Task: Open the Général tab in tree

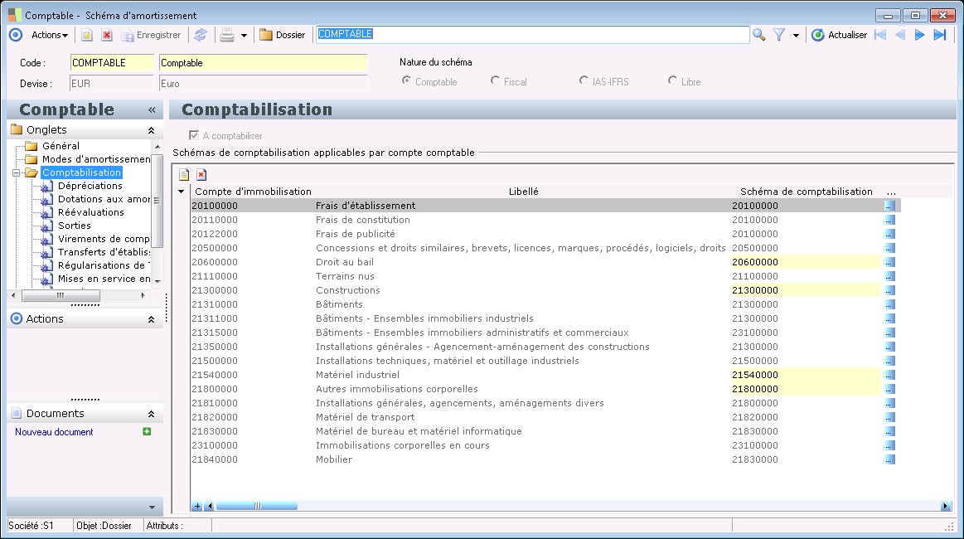Action: [61, 146]
